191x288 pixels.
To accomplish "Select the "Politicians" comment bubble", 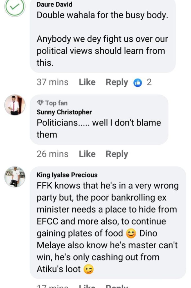I will click(99, 129).
